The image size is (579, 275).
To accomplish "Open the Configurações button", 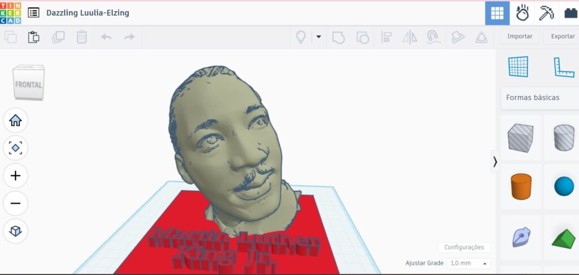I will 464,247.
